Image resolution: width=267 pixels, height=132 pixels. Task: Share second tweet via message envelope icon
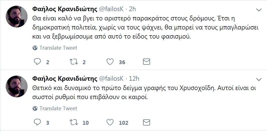pos(147,122)
